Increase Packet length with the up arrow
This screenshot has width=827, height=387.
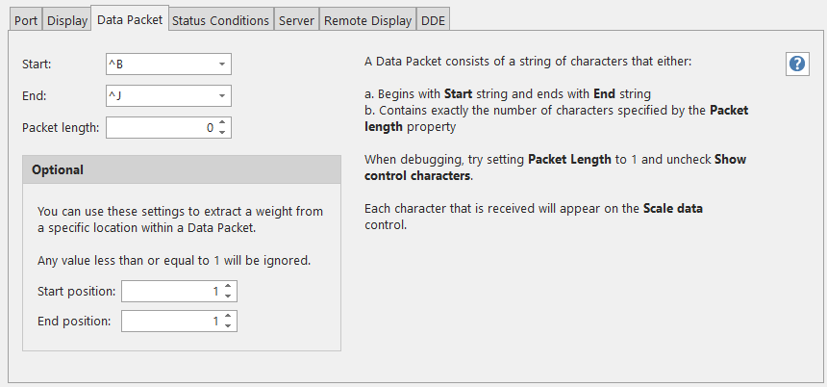(x=222, y=122)
